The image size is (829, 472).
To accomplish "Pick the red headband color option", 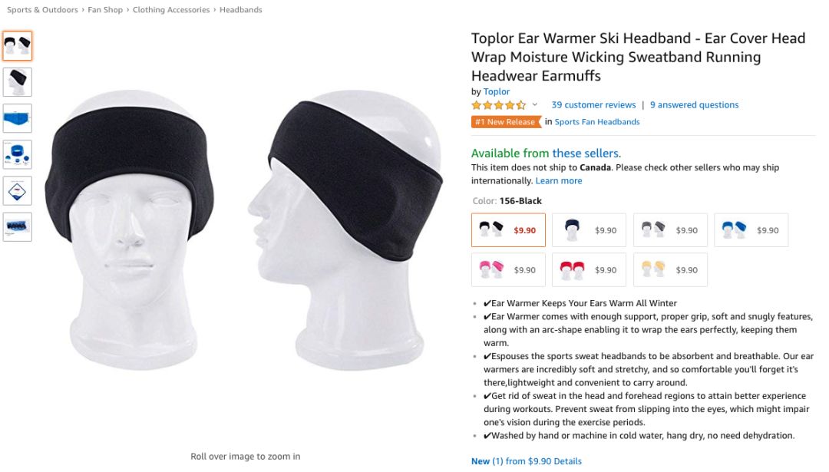I will click(x=589, y=269).
